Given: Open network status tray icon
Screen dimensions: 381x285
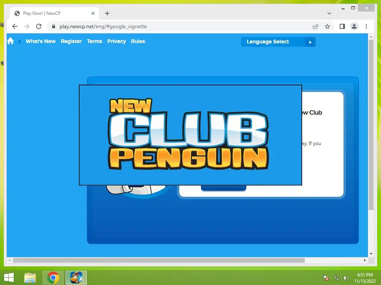Looking at the screenshot, I should [337, 278].
